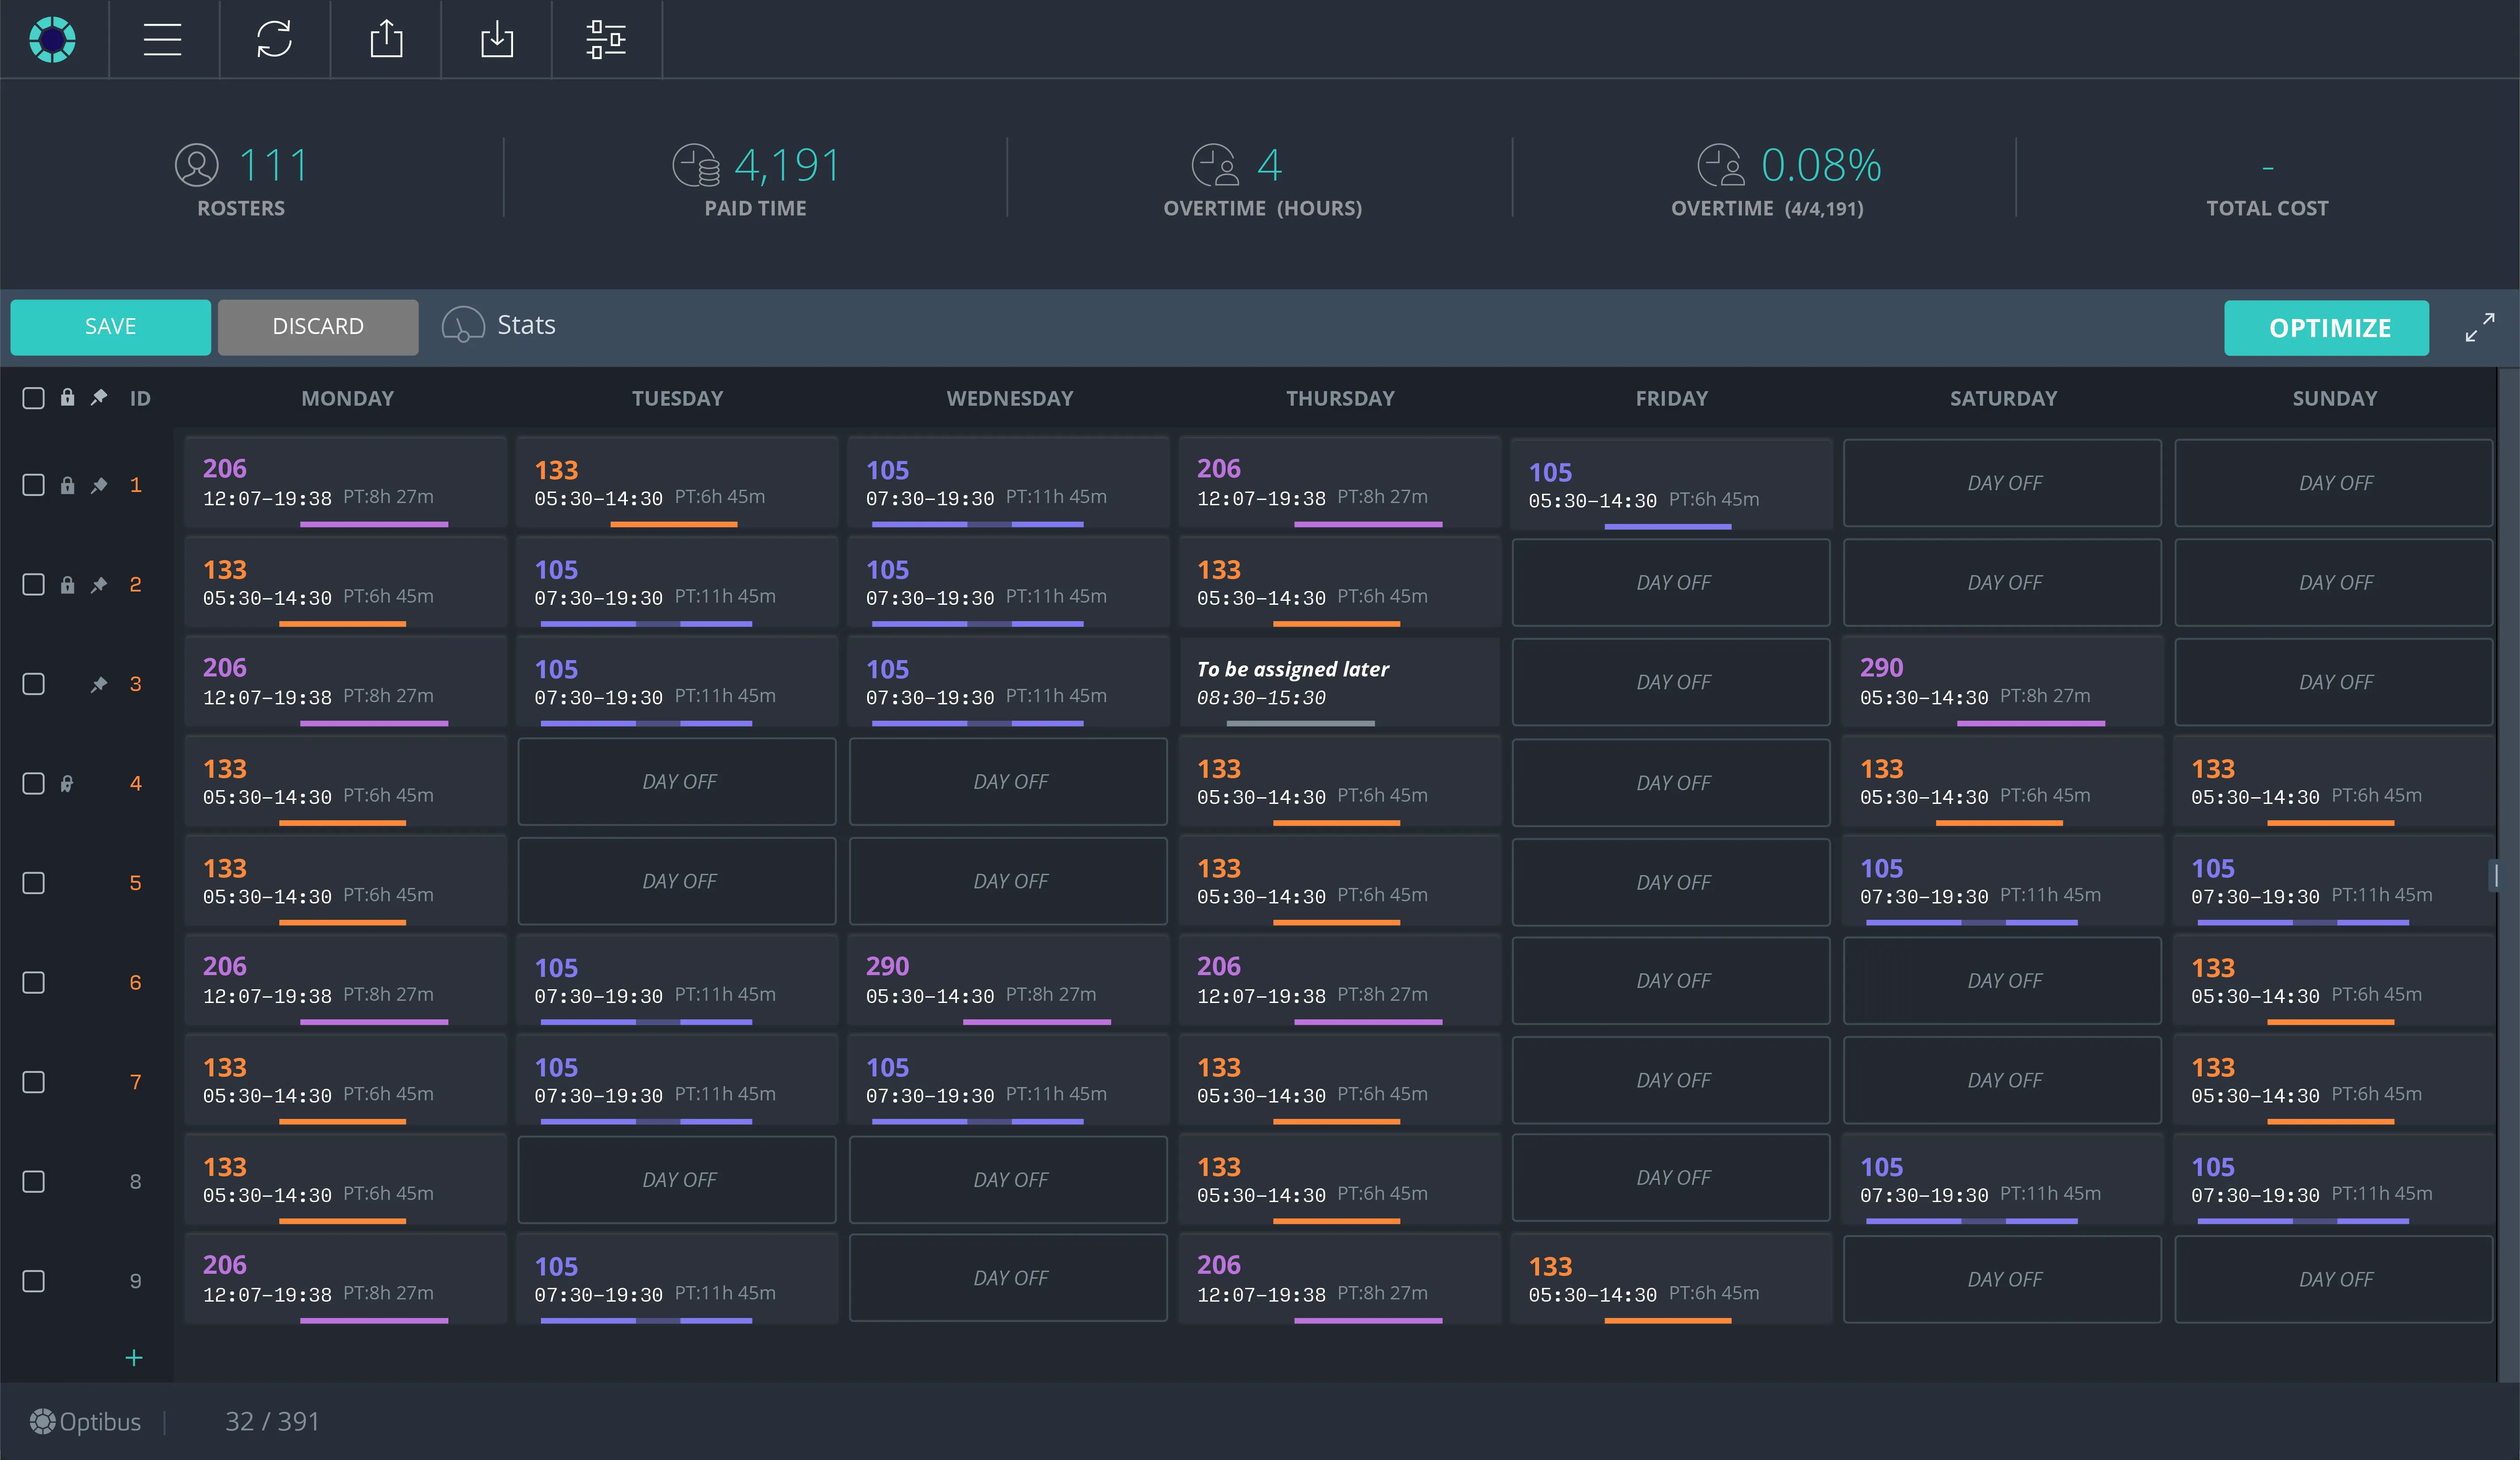The width and height of the screenshot is (2520, 1460).
Task: Toggle the pin icon on roster 3
Action: pyautogui.click(x=99, y=684)
